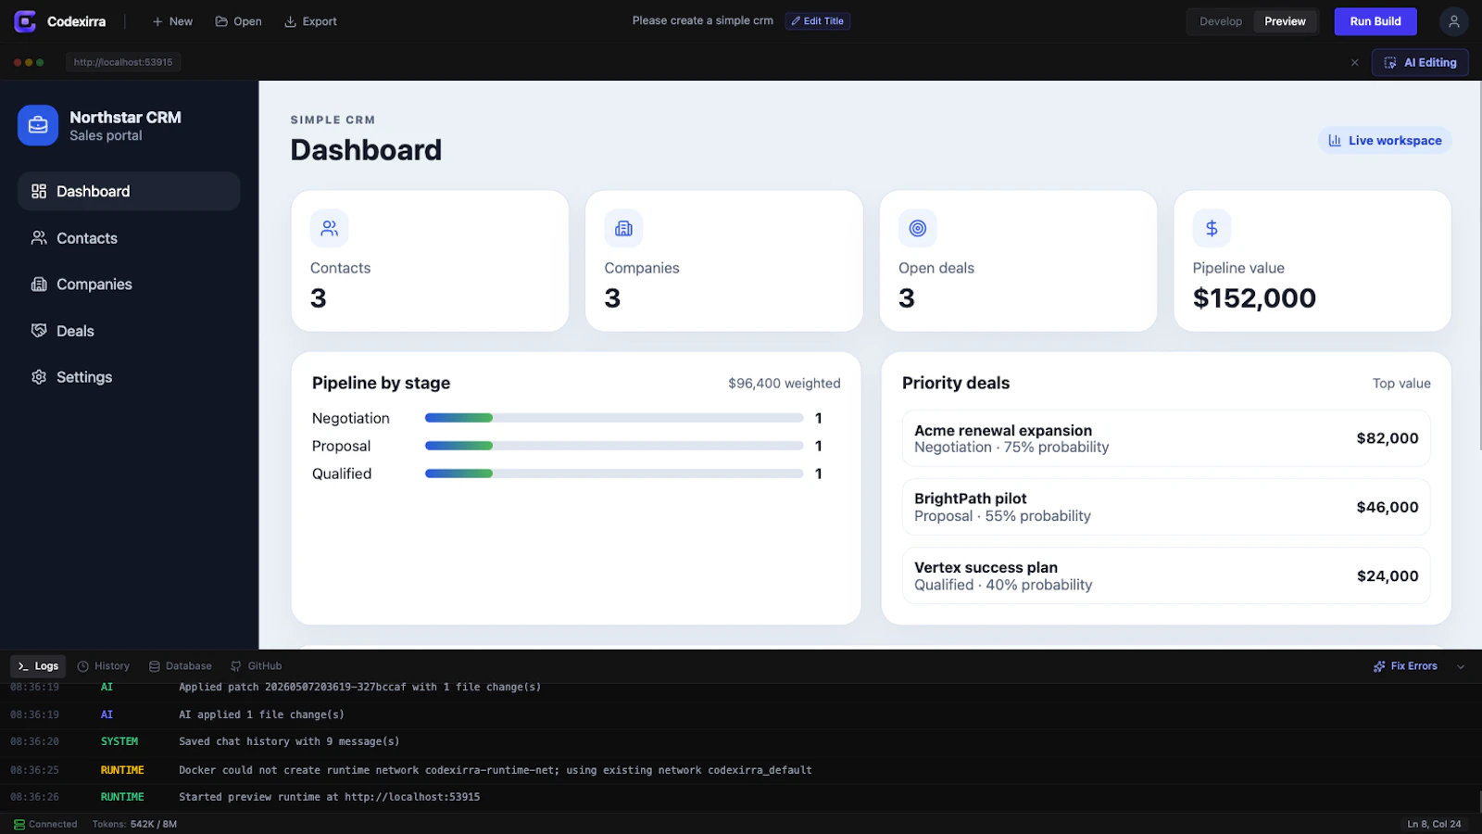The height and width of the screenshot is (834, 1482).
Task: Open the Vertex success plan deal
Action: (x=1166, y=575)
